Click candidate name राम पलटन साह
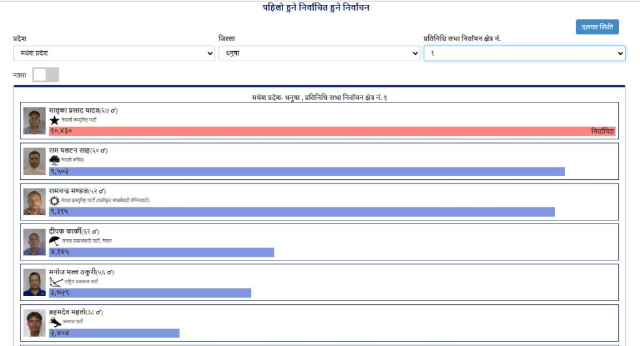 [x=69, y=151]
